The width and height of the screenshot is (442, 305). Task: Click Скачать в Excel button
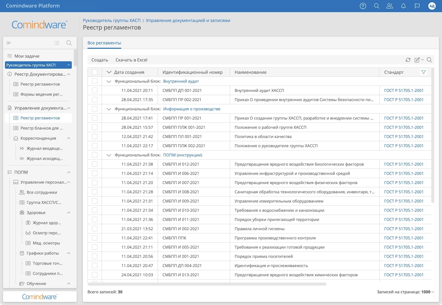click(x=131, y=60)
